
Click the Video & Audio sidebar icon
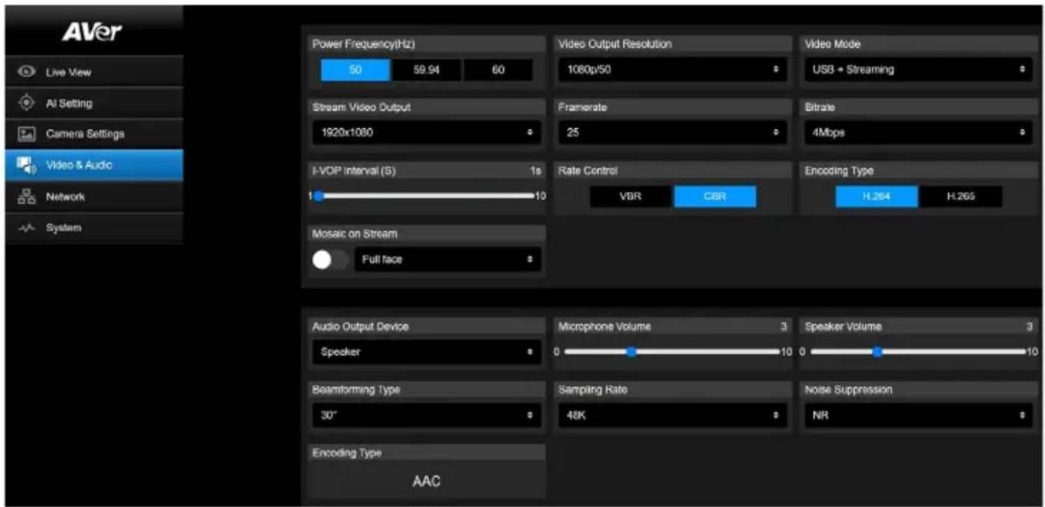pos(27,165)
